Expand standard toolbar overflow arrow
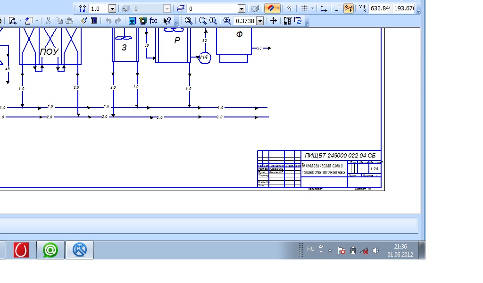Viewport: 483px width, 283px height. [x=176, y=24]
